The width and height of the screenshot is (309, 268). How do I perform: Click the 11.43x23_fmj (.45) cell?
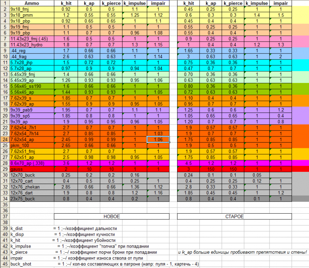[x=32, y=39]
